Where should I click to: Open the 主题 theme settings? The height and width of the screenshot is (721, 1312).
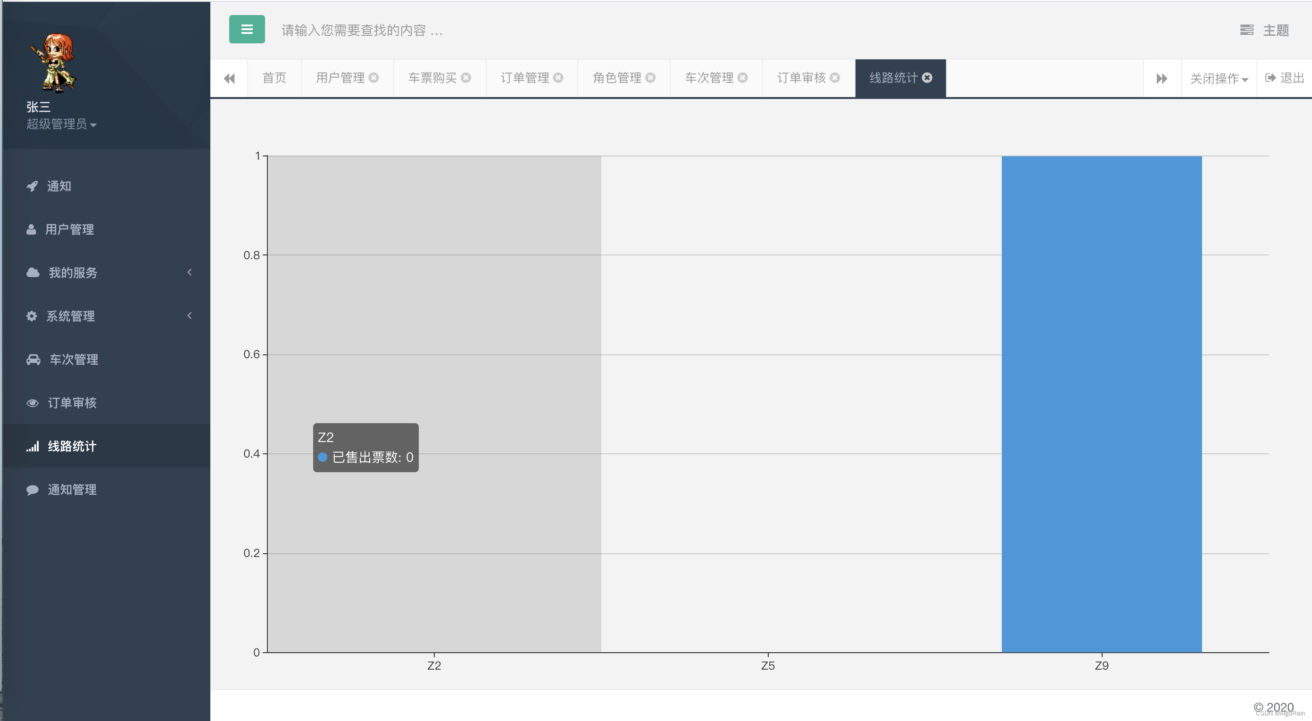tap(1265, 30)
